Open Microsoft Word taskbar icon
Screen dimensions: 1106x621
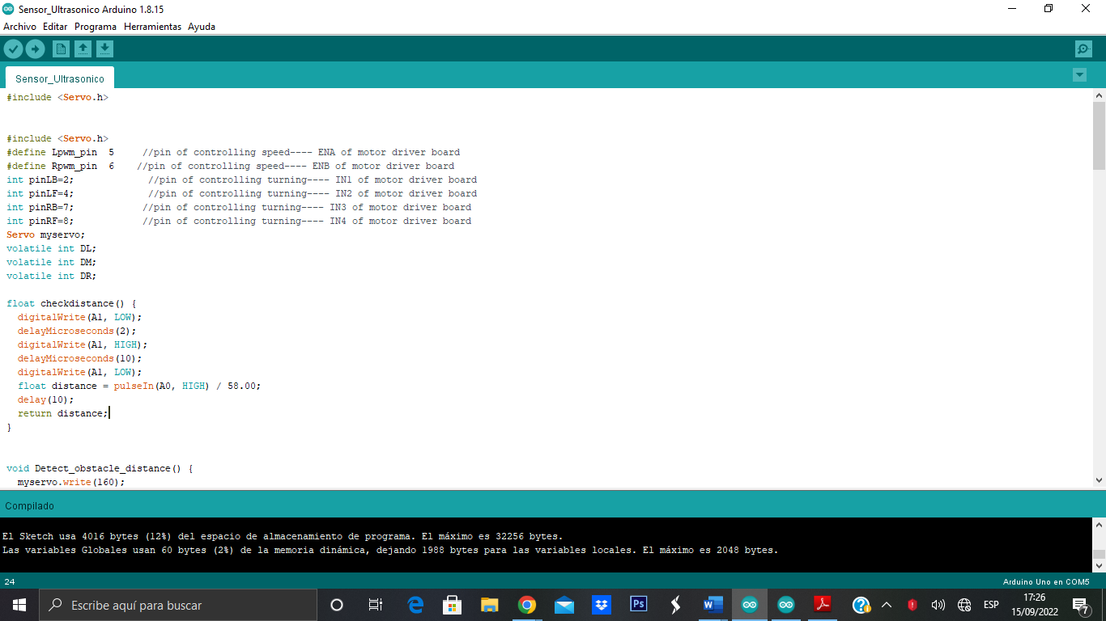(713, 605)
